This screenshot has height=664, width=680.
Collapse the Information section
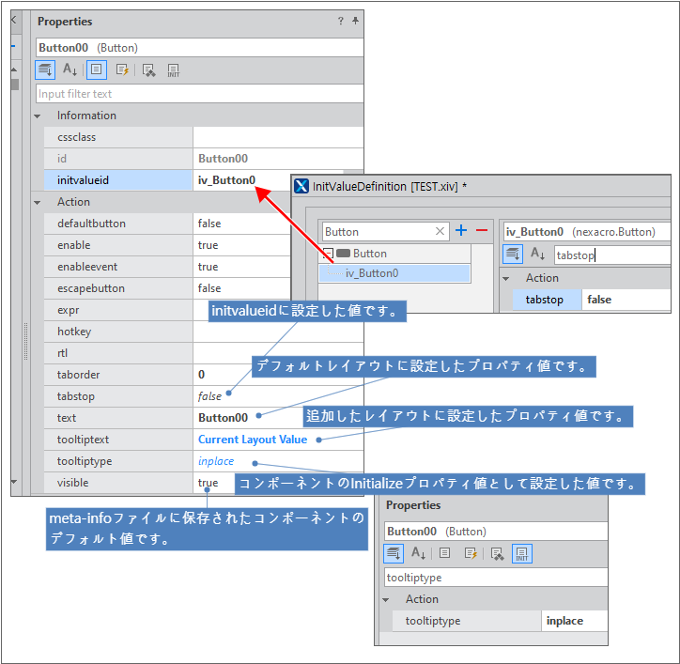pyautogui.click(x=38, y=116)
